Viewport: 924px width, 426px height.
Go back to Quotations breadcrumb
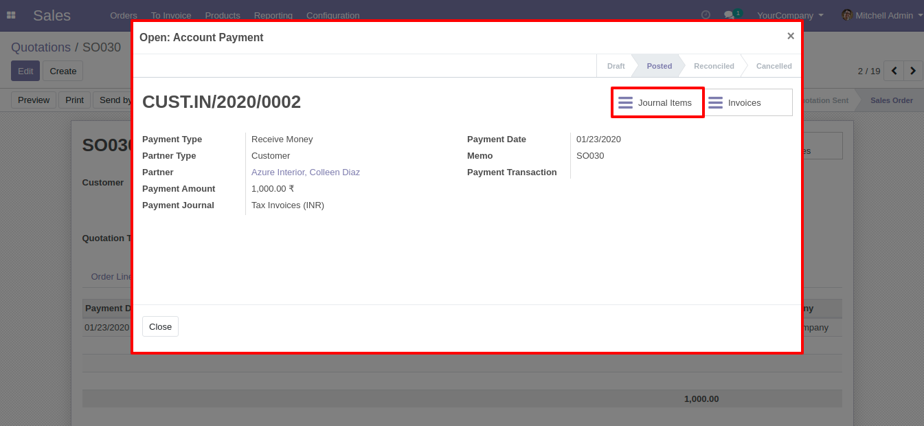pos(41,47)
